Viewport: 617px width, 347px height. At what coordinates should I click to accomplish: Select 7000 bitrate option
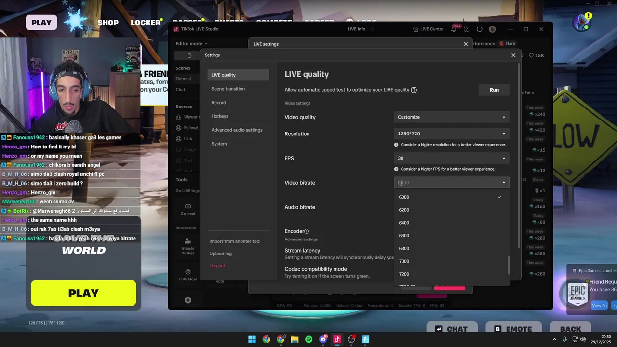click(451, 261)
